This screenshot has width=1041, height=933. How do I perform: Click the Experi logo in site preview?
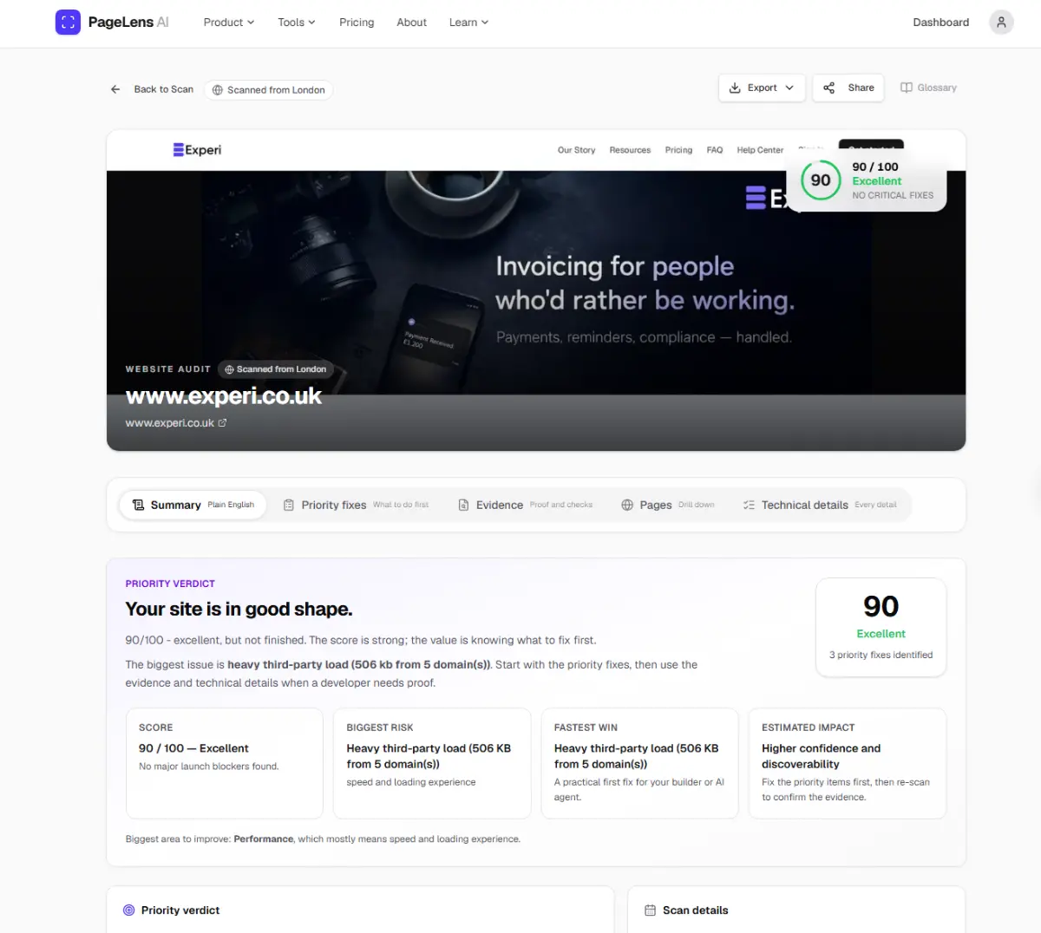pyautogui.click(x=197, y=150)
